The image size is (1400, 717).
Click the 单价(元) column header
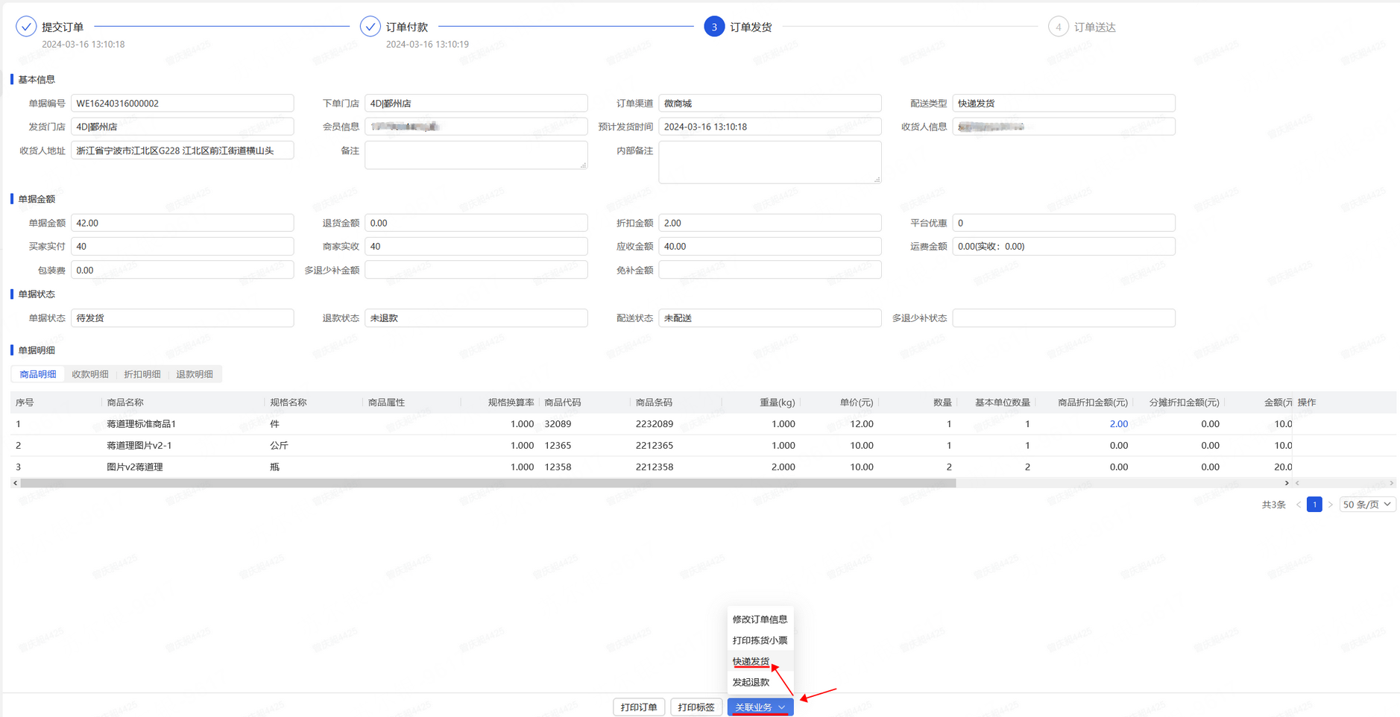coord(857,402)
